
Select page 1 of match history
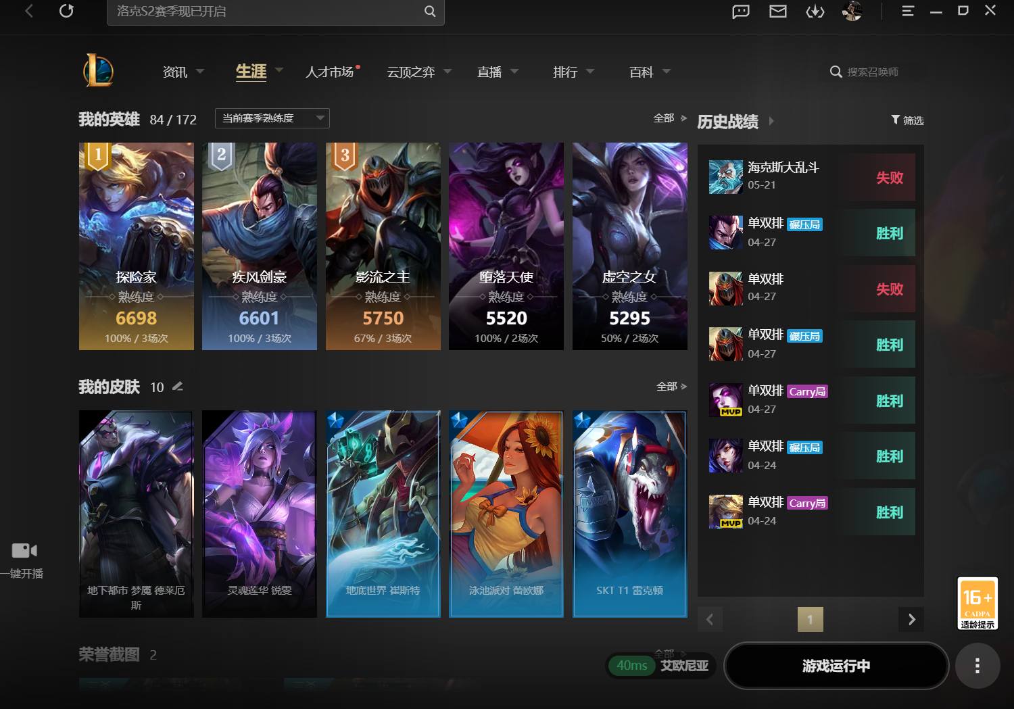811,619
